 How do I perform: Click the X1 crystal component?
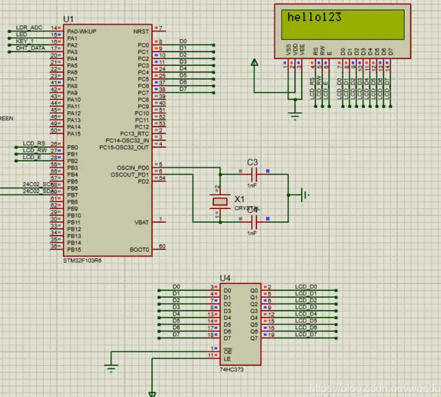220,202
